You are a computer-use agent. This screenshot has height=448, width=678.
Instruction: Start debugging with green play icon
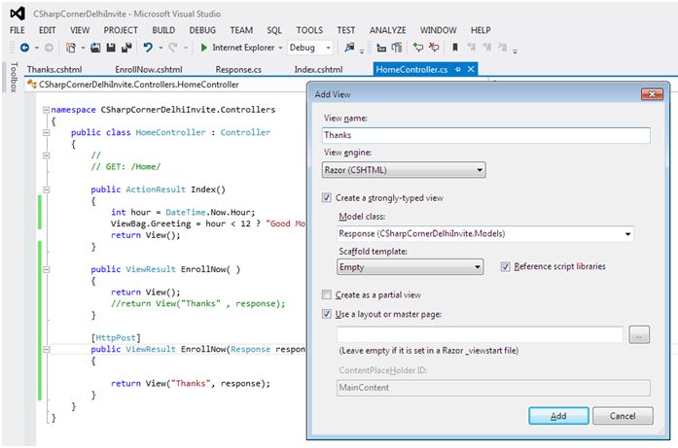pos(203,47)
